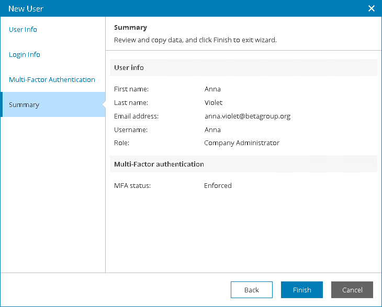The height and width of the screenshot is (307, 382).
Task: Click the Multi-Factor authentication section header
Action: point(159,164)
